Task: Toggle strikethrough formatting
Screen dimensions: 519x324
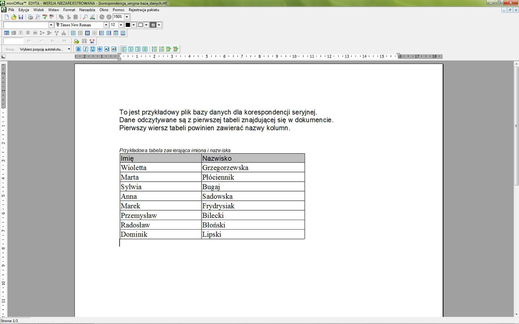Action: pos(100,49)
